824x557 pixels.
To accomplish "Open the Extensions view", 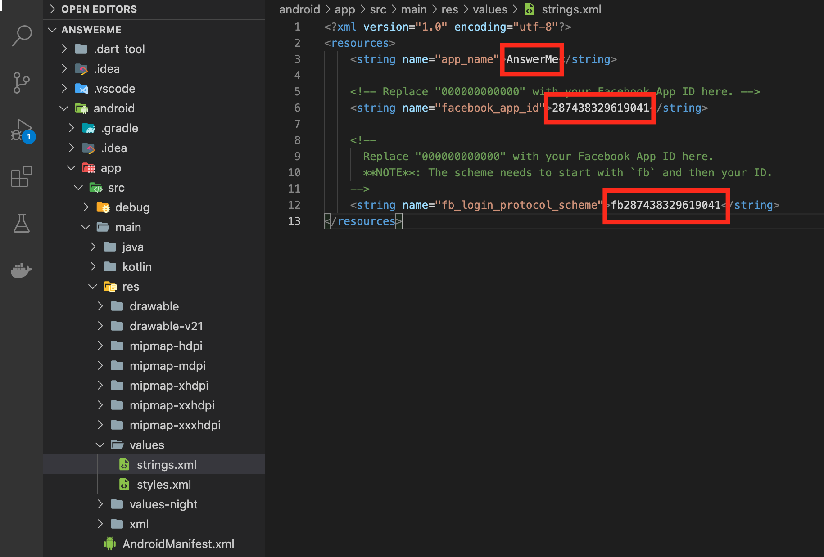I will 21,176.
